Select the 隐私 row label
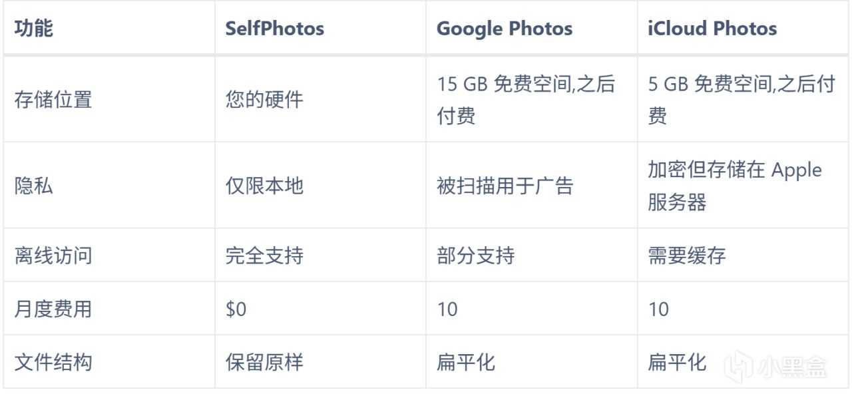The image size is (852, 394). coord(33,186)
